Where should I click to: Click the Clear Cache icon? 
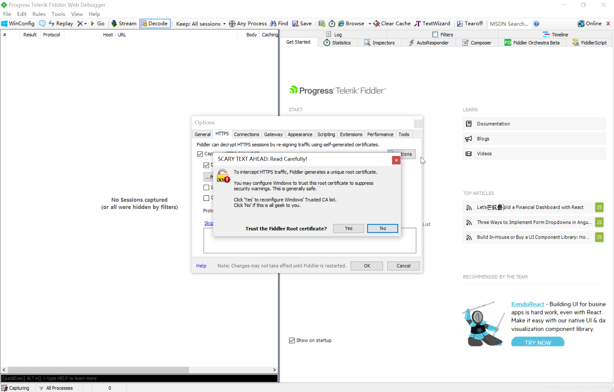[376, 24]
